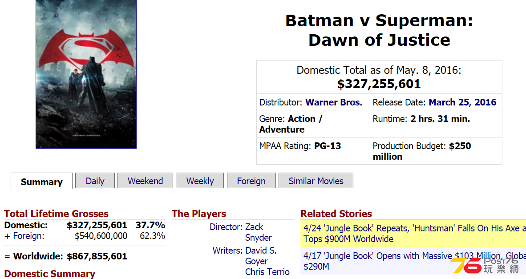Screen dimensions: 526x279
Task: Open the Batman v Superman poster image
Action: point(86,74)
